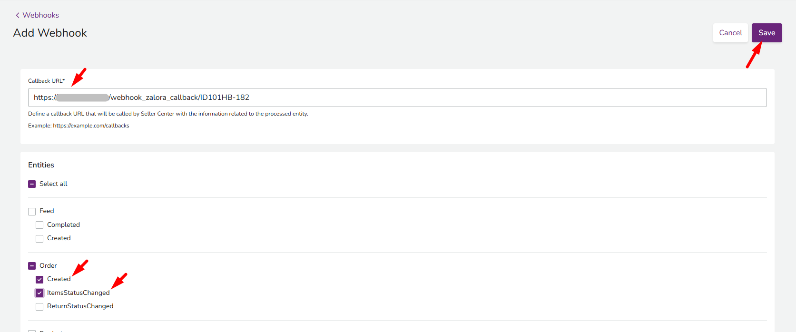Enable the Feed parent checkbox
The height and width of the screenshot is (332, 796).
(32, 211)
